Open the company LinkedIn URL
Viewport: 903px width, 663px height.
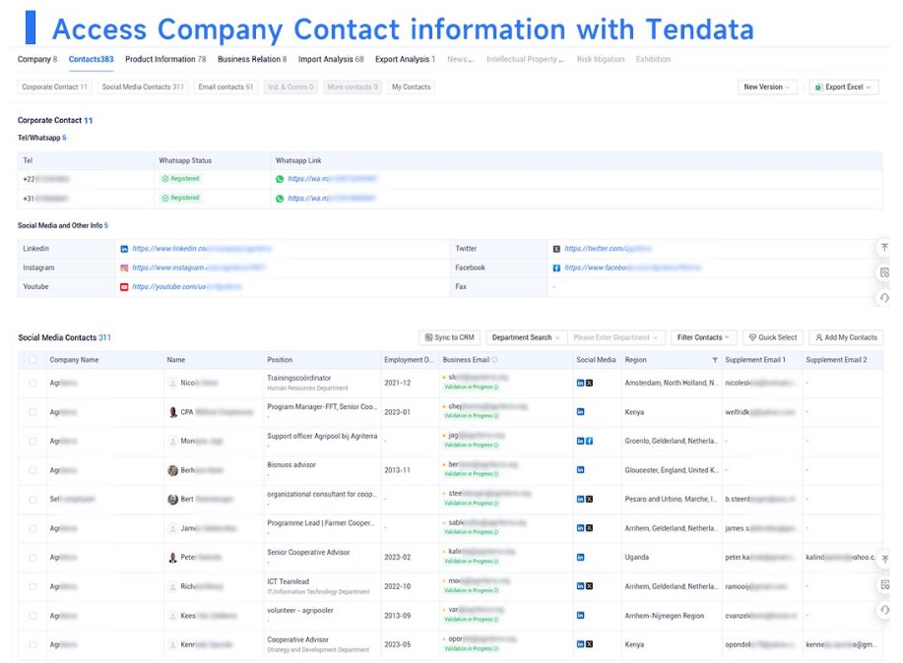point(202,249)
